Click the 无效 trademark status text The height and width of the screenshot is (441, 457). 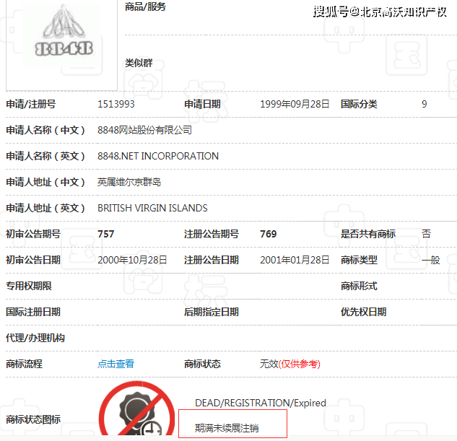pyautogui.click(x=269, y=364)
